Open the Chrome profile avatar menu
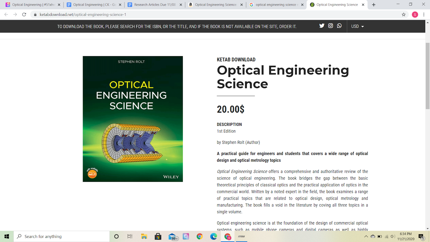Viewport: 430px width, 242px height. coord(415,15)
